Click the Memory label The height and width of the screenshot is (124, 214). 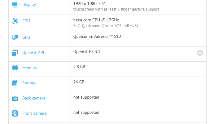pos(30,68)
